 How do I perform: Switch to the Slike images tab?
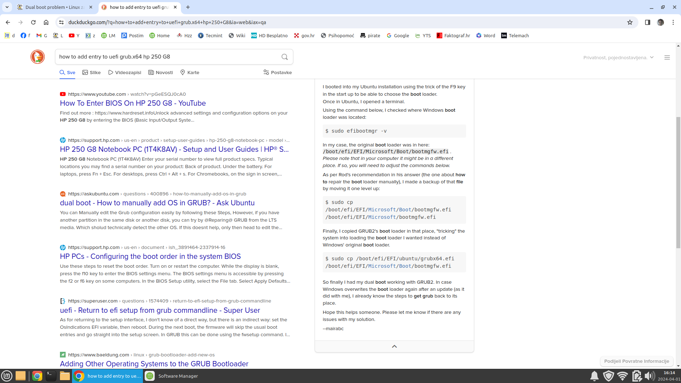point(92,72)
